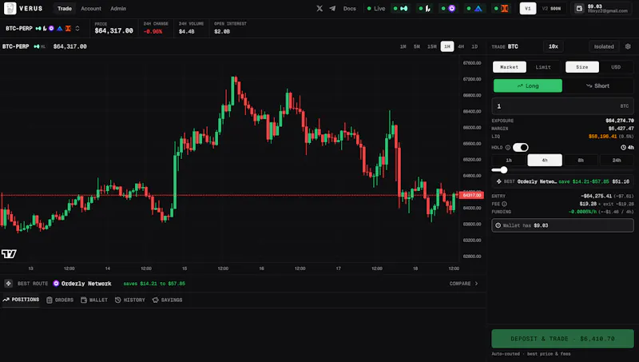The image size is (639, 362).
Task: Click the lightning icon in BEST route row
Action: 498,181
